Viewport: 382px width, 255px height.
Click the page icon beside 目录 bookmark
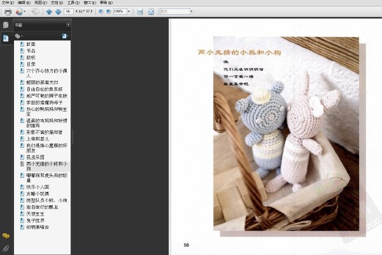(22, 64)
